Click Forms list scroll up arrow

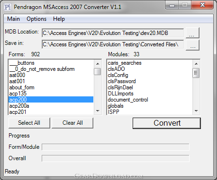pyautogui.click(x=98, y=64)
